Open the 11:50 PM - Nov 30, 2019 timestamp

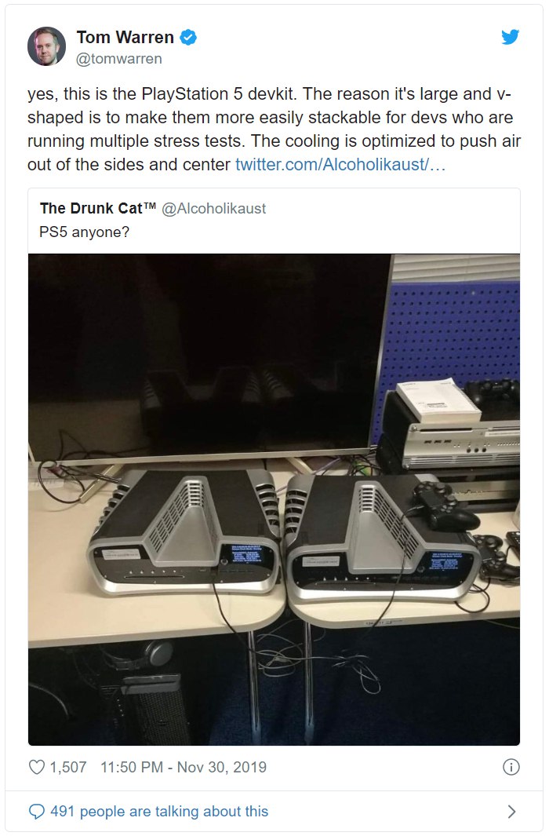[184, 767]
